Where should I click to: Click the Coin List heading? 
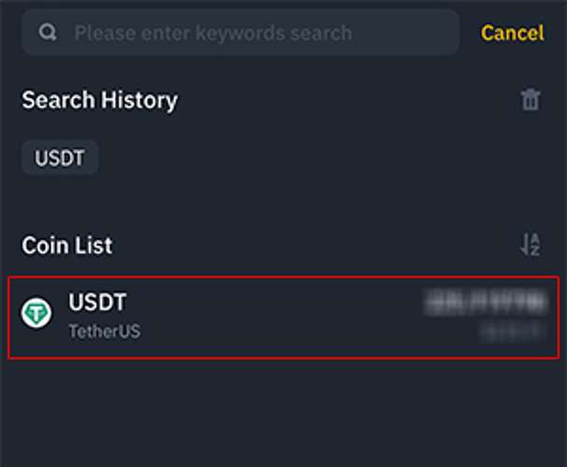pos(67,246)
